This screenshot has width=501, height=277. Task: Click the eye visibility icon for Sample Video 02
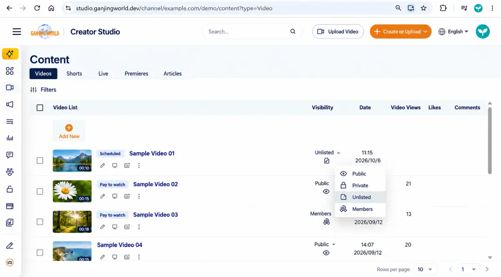[x=326, y=192]
